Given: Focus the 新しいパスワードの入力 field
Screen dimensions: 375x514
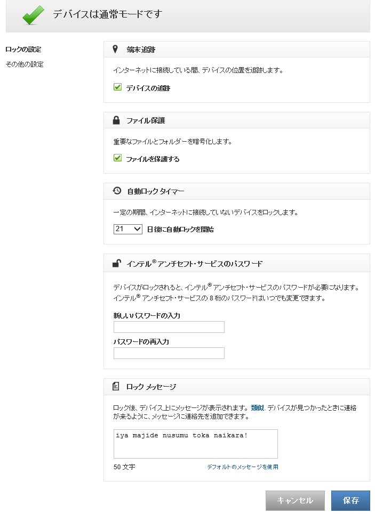Looking at the screenshot, I should pyautogui.click(x=169, y=327).
